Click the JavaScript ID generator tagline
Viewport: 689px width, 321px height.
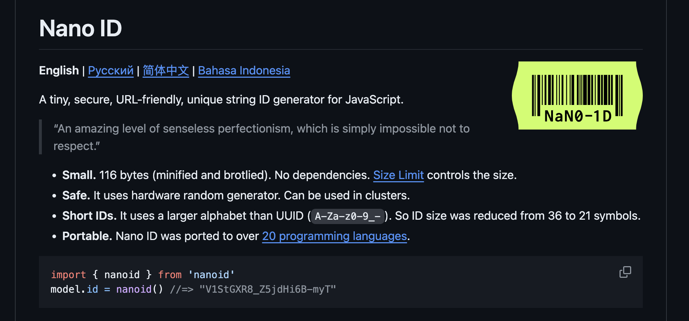click(221, 99)
